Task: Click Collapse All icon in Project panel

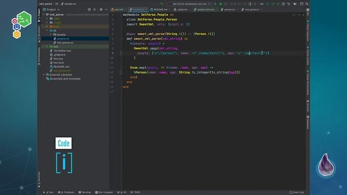Action: click(94, 10)
